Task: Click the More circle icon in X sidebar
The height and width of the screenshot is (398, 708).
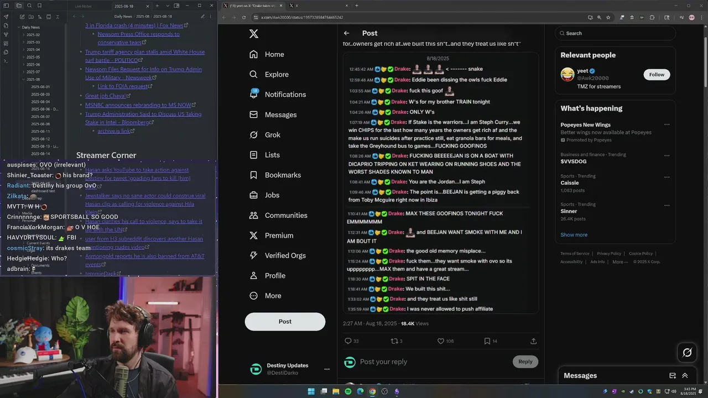Action: click(253, 296)
